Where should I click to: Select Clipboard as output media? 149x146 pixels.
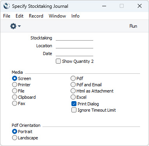pos(14,97)
